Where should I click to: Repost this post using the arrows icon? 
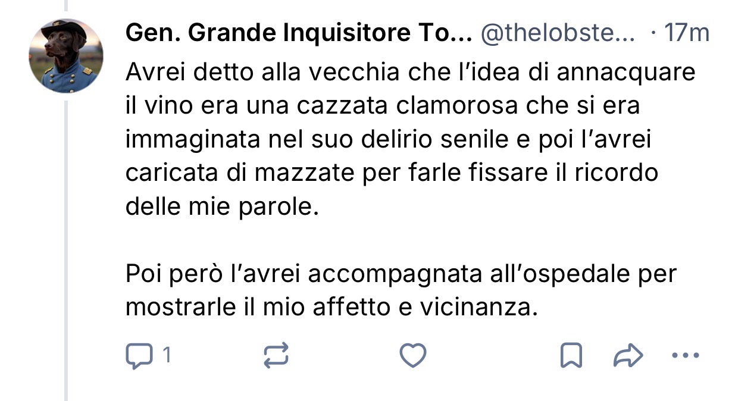276,356
